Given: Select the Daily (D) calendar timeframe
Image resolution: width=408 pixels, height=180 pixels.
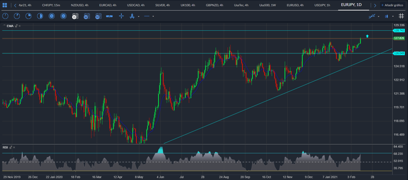Looking at the screenshot, I should point(75,16).
